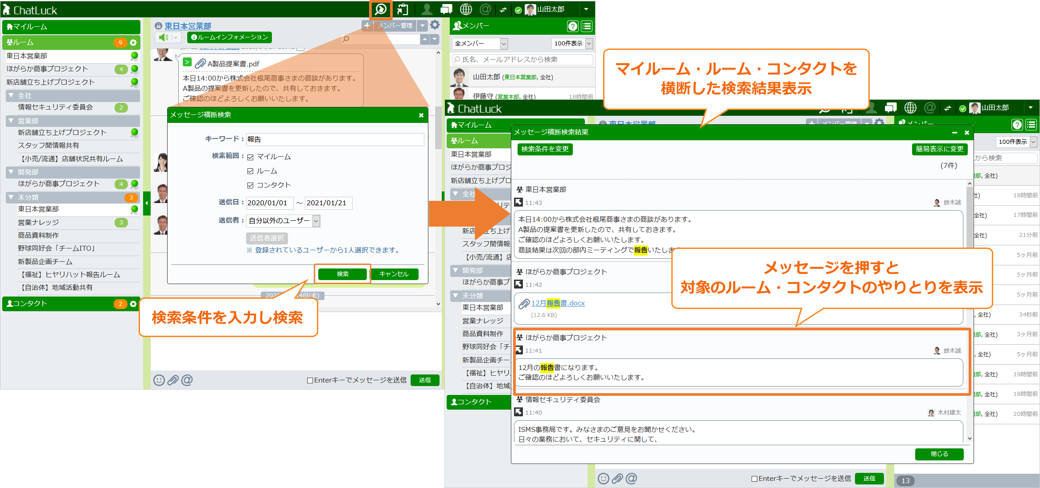Collapse the 未分類 group in left sidebar
This screenshot has height=488, width=1040.
coord(11,197)
